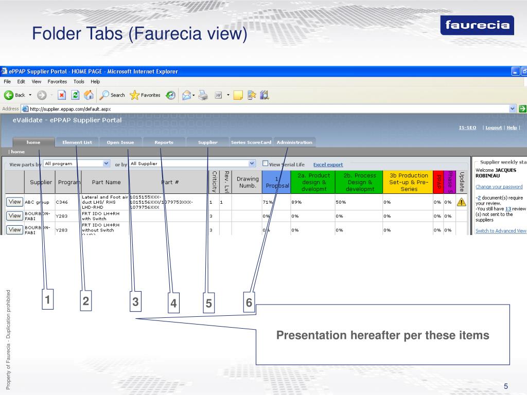527x395 pixels.
Task: Click the yellow 3b Production Set-up header
Action: click(408, 182)
